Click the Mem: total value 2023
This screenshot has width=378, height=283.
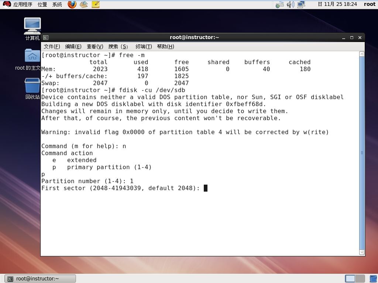pos(100,69)
